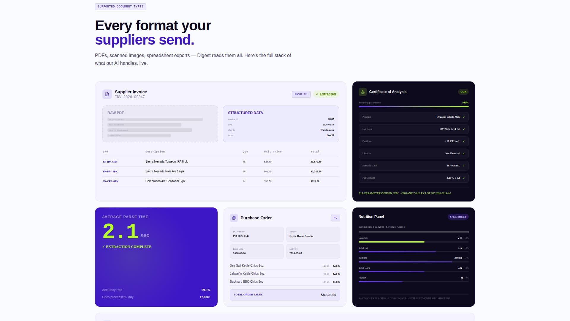This screenshot has height=321, width=570.
Task: Click the green check beside Listeria result
Action: [x=464, y=153]
